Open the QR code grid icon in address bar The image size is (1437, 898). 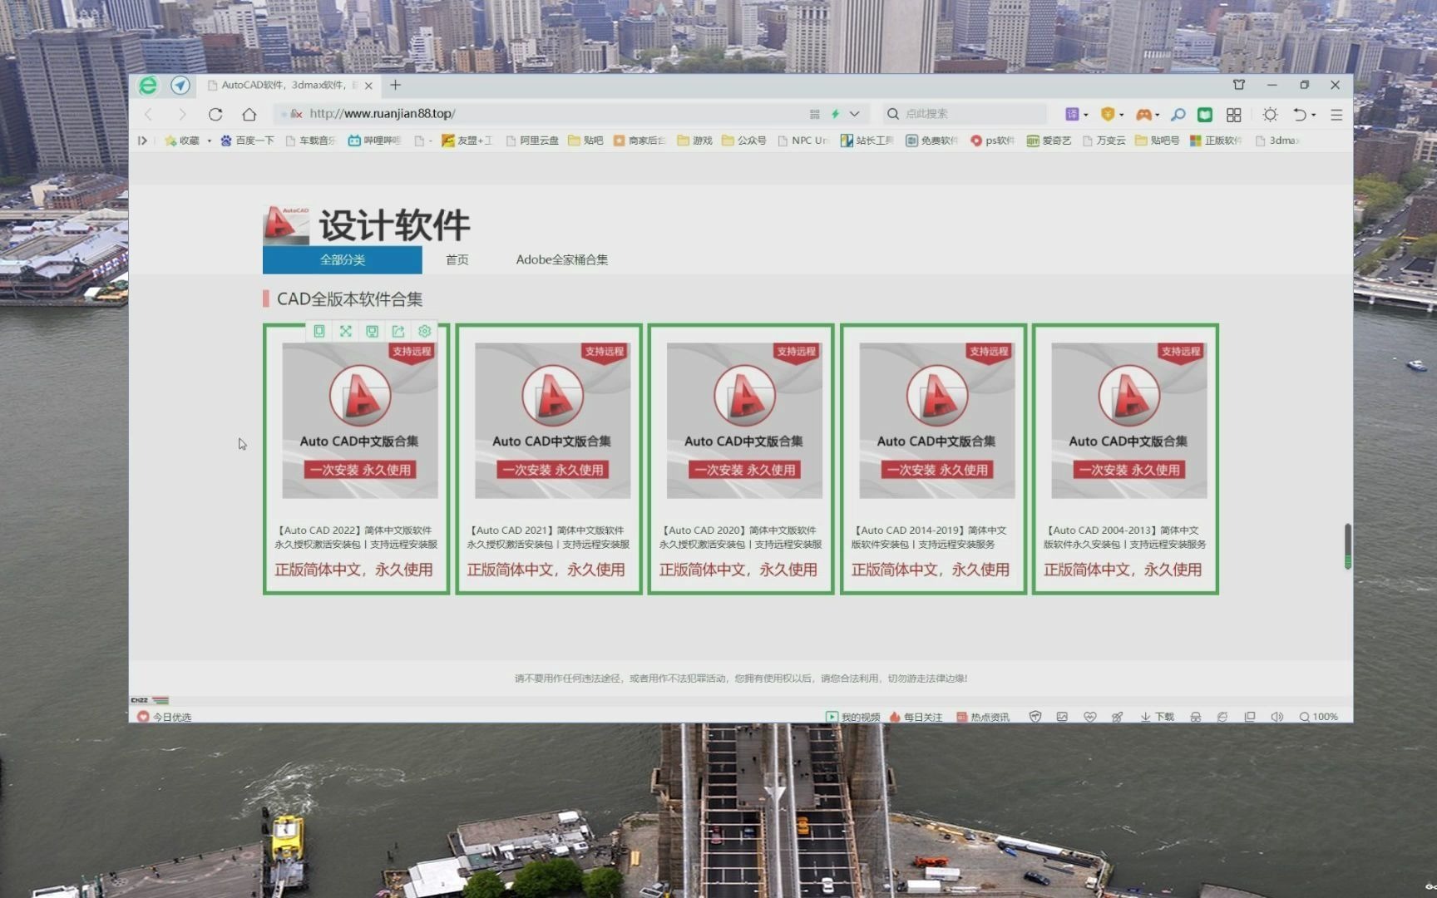coord(815,114)
